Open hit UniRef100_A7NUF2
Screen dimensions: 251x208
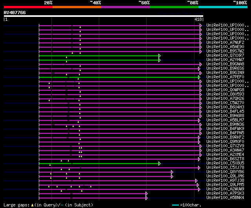(x=225, y=43)
